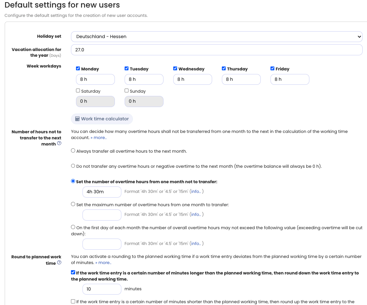Open the more link in rounding description

[x=103, y=263]
